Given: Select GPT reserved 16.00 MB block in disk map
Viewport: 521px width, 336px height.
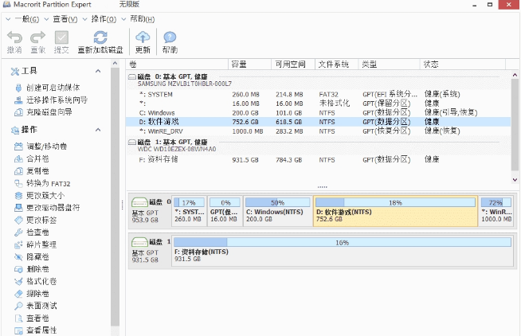Looking at the screenshot, I should pyautogui.click(x=225, y=211).
